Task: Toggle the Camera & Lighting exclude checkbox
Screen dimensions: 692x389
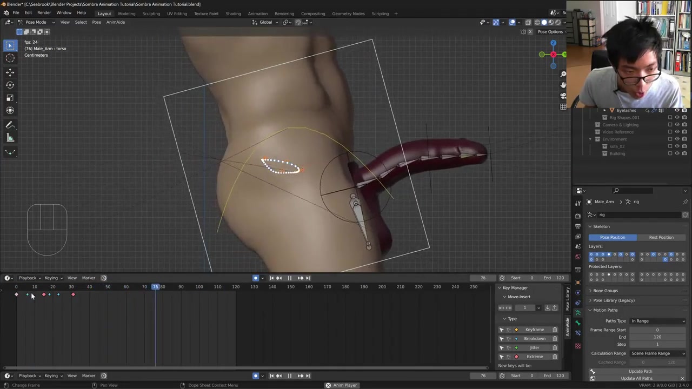Action: [x=670, y=125]
